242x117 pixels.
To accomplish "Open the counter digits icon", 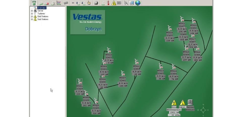I will point(119,3).
